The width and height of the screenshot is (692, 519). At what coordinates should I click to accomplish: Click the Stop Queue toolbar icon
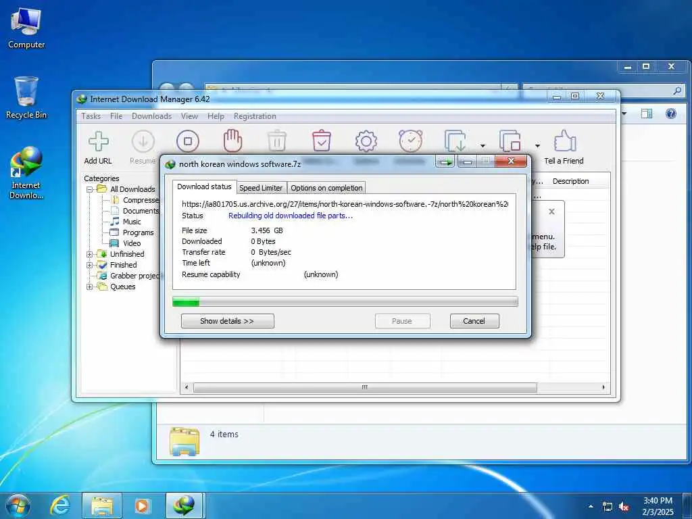[x=510, y=141]
